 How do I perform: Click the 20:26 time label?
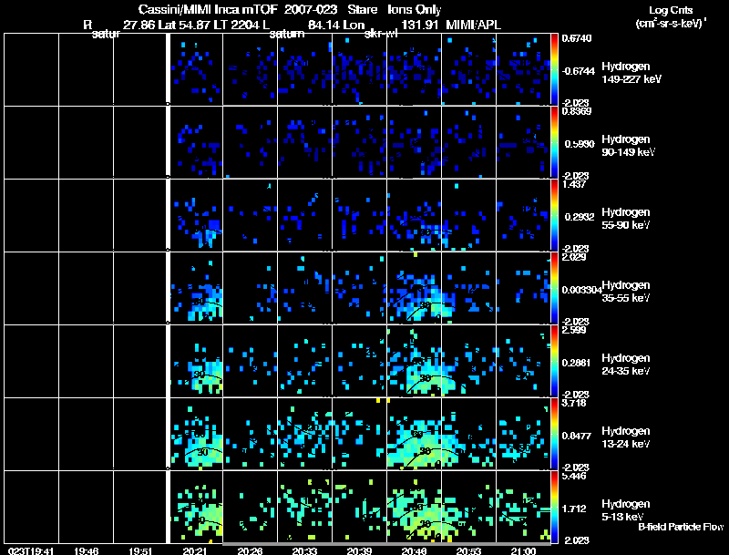pos(250,550)
